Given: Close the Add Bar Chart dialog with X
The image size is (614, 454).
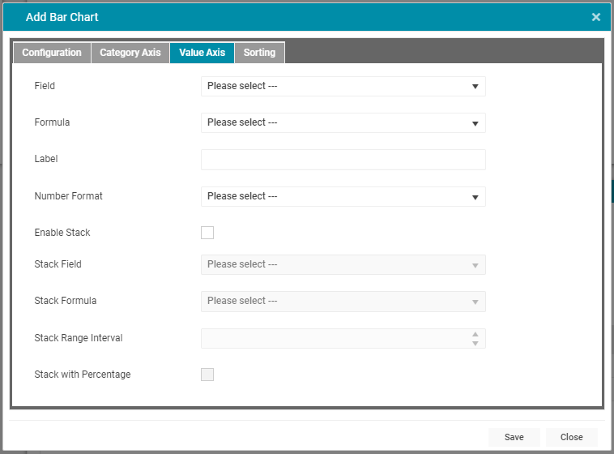Looking at the screenshot, I should coord(595,17).
